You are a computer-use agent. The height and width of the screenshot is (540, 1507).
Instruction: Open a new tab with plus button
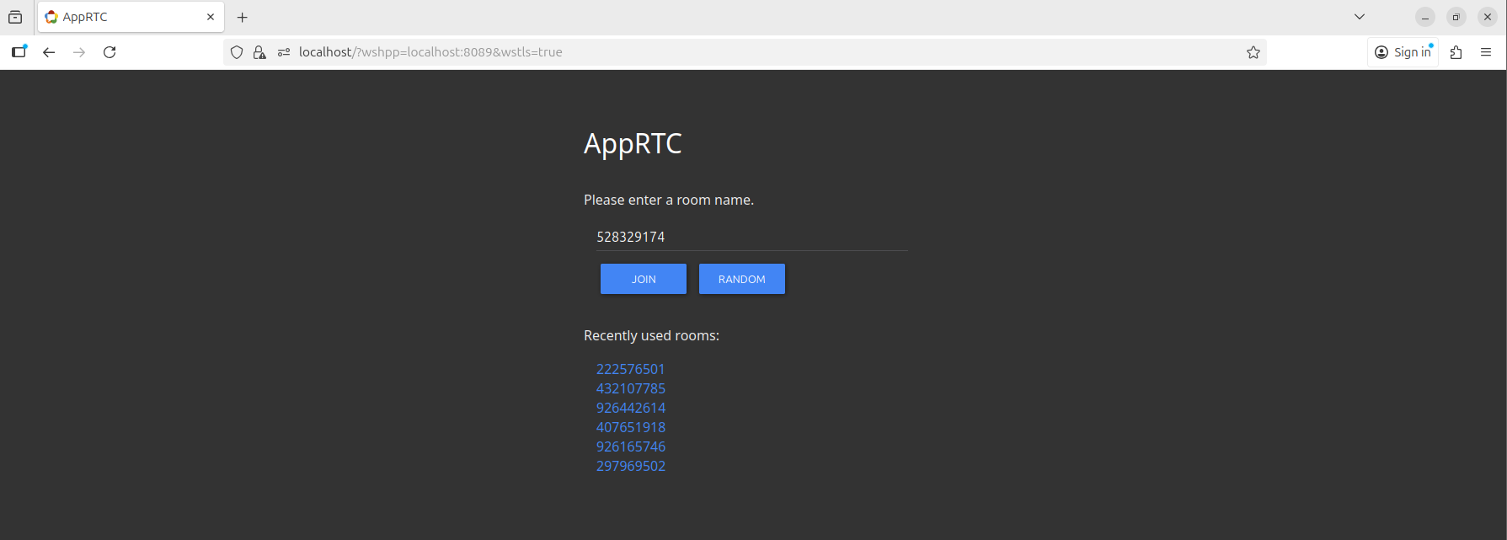(243, 17)
